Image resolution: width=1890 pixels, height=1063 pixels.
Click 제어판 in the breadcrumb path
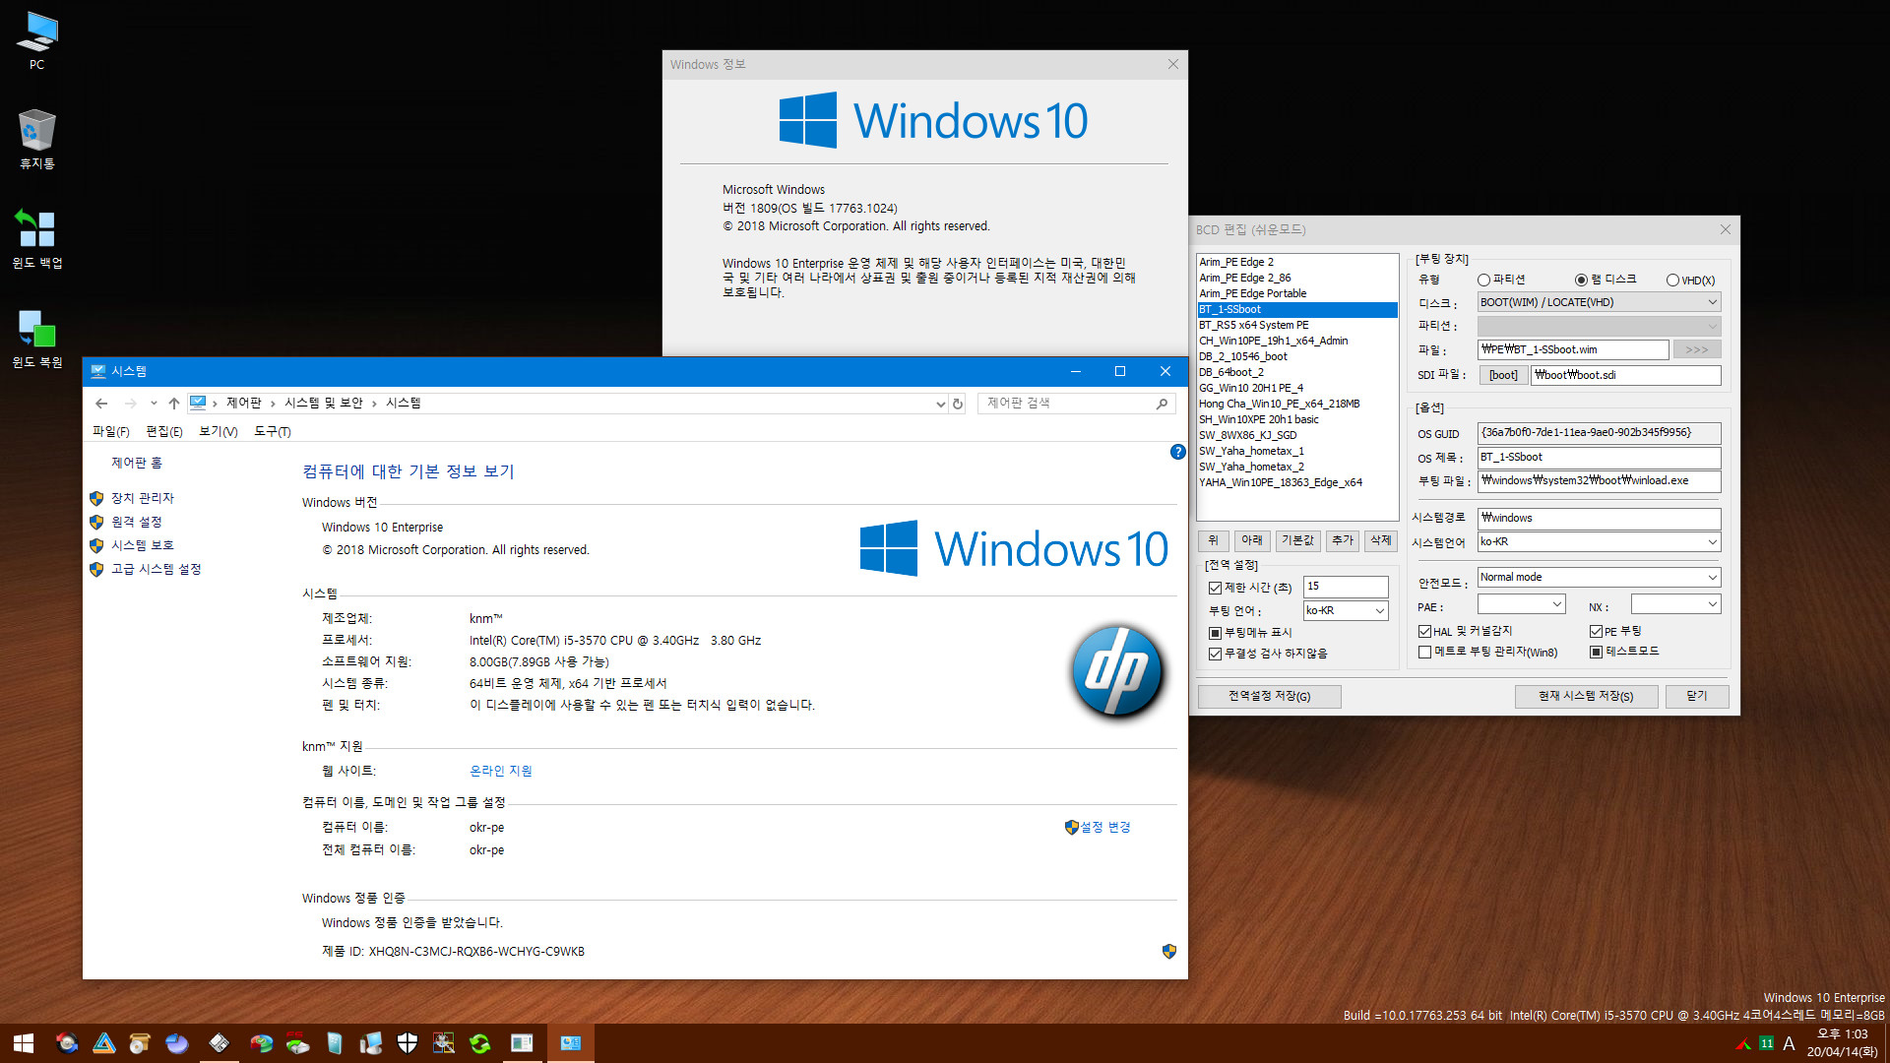pos(244,404)
